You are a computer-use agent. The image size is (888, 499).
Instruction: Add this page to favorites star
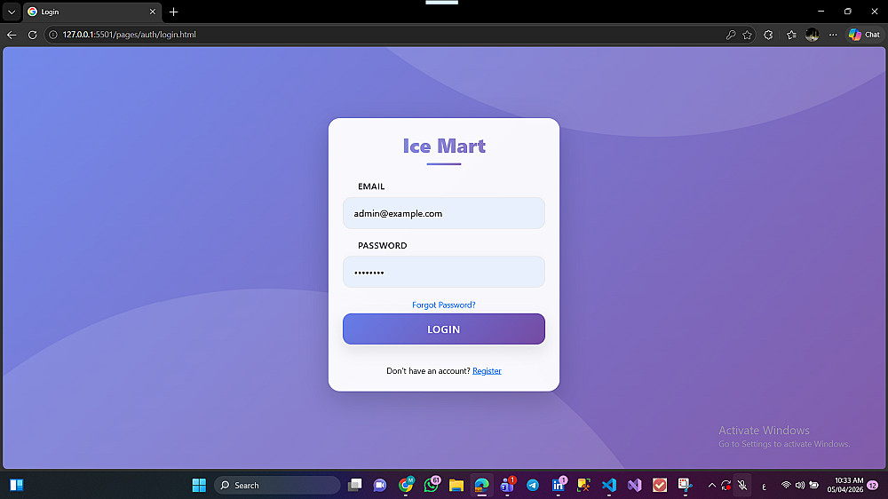point(747,35)
